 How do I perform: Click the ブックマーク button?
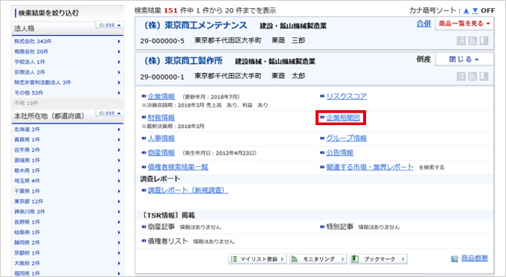(378, 259)
